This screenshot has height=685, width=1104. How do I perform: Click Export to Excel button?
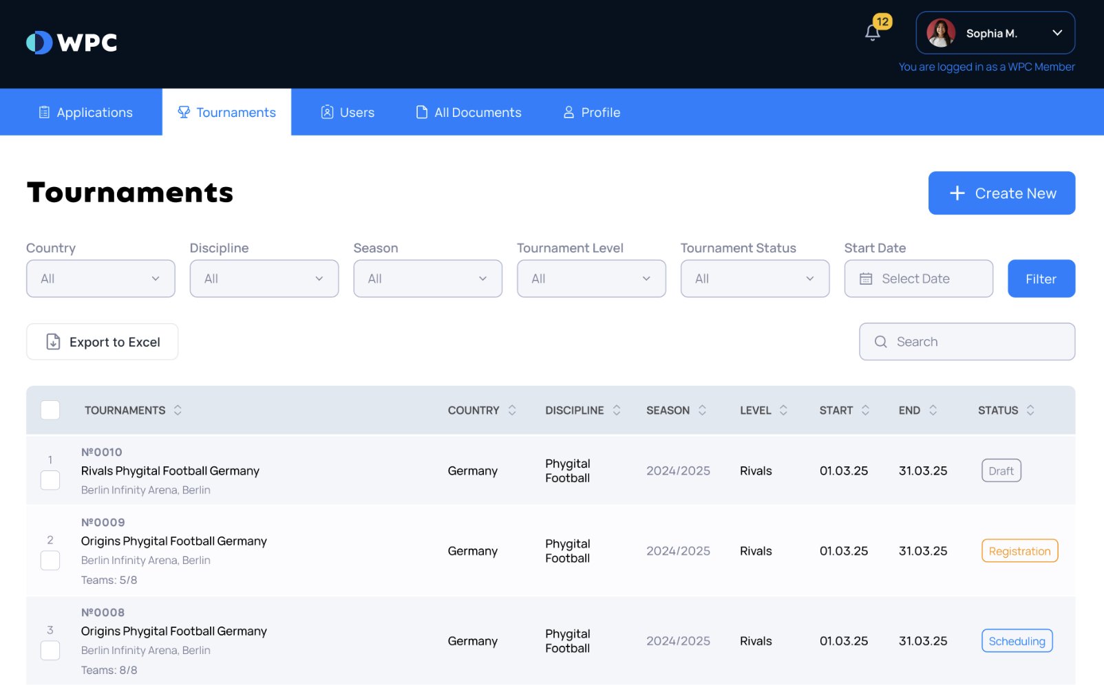pyautogui.click(x=102, y=342)
